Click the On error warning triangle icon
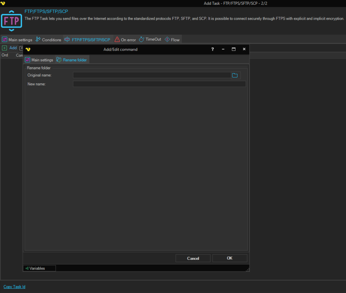The image size is (346, 293). (117, 39)
